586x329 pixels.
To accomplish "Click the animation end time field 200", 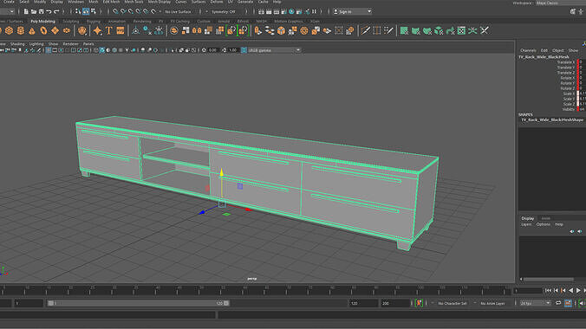I will click(395, 303).
